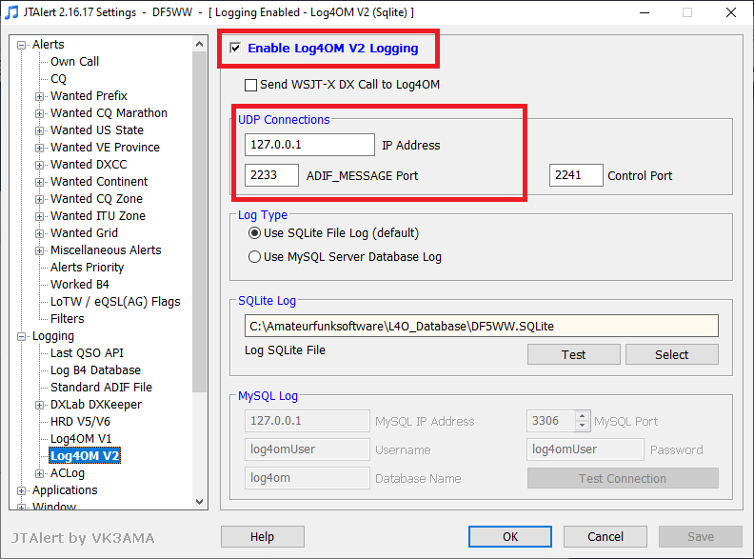This screenshot has width=754, height=559.
Task: Click the MySQL Password field
Action: (x=585, y=449)
